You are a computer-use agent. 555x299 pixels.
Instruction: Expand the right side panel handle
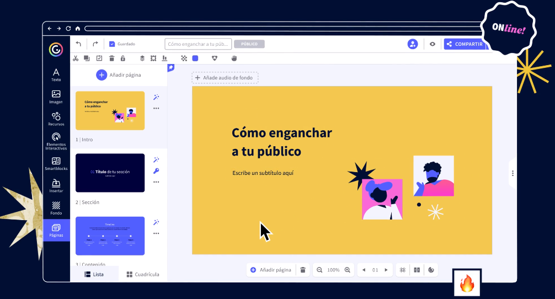pyautogui.click(x=513, y=173)
